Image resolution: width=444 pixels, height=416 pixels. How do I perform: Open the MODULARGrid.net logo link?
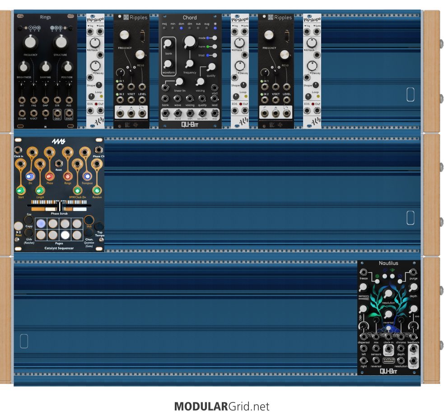point(222,407)
